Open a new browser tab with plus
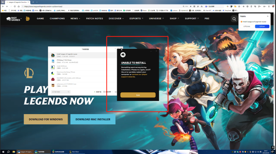The width and height of the screenshot is (276, 154). point(37,2)
